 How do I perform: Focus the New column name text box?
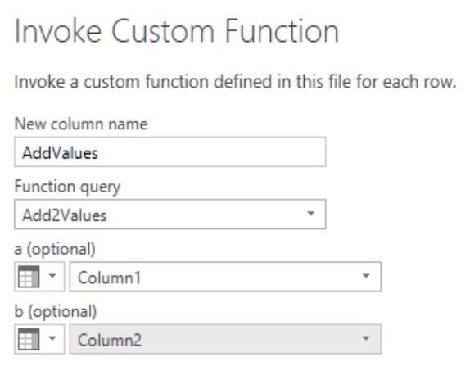[170, 152]
